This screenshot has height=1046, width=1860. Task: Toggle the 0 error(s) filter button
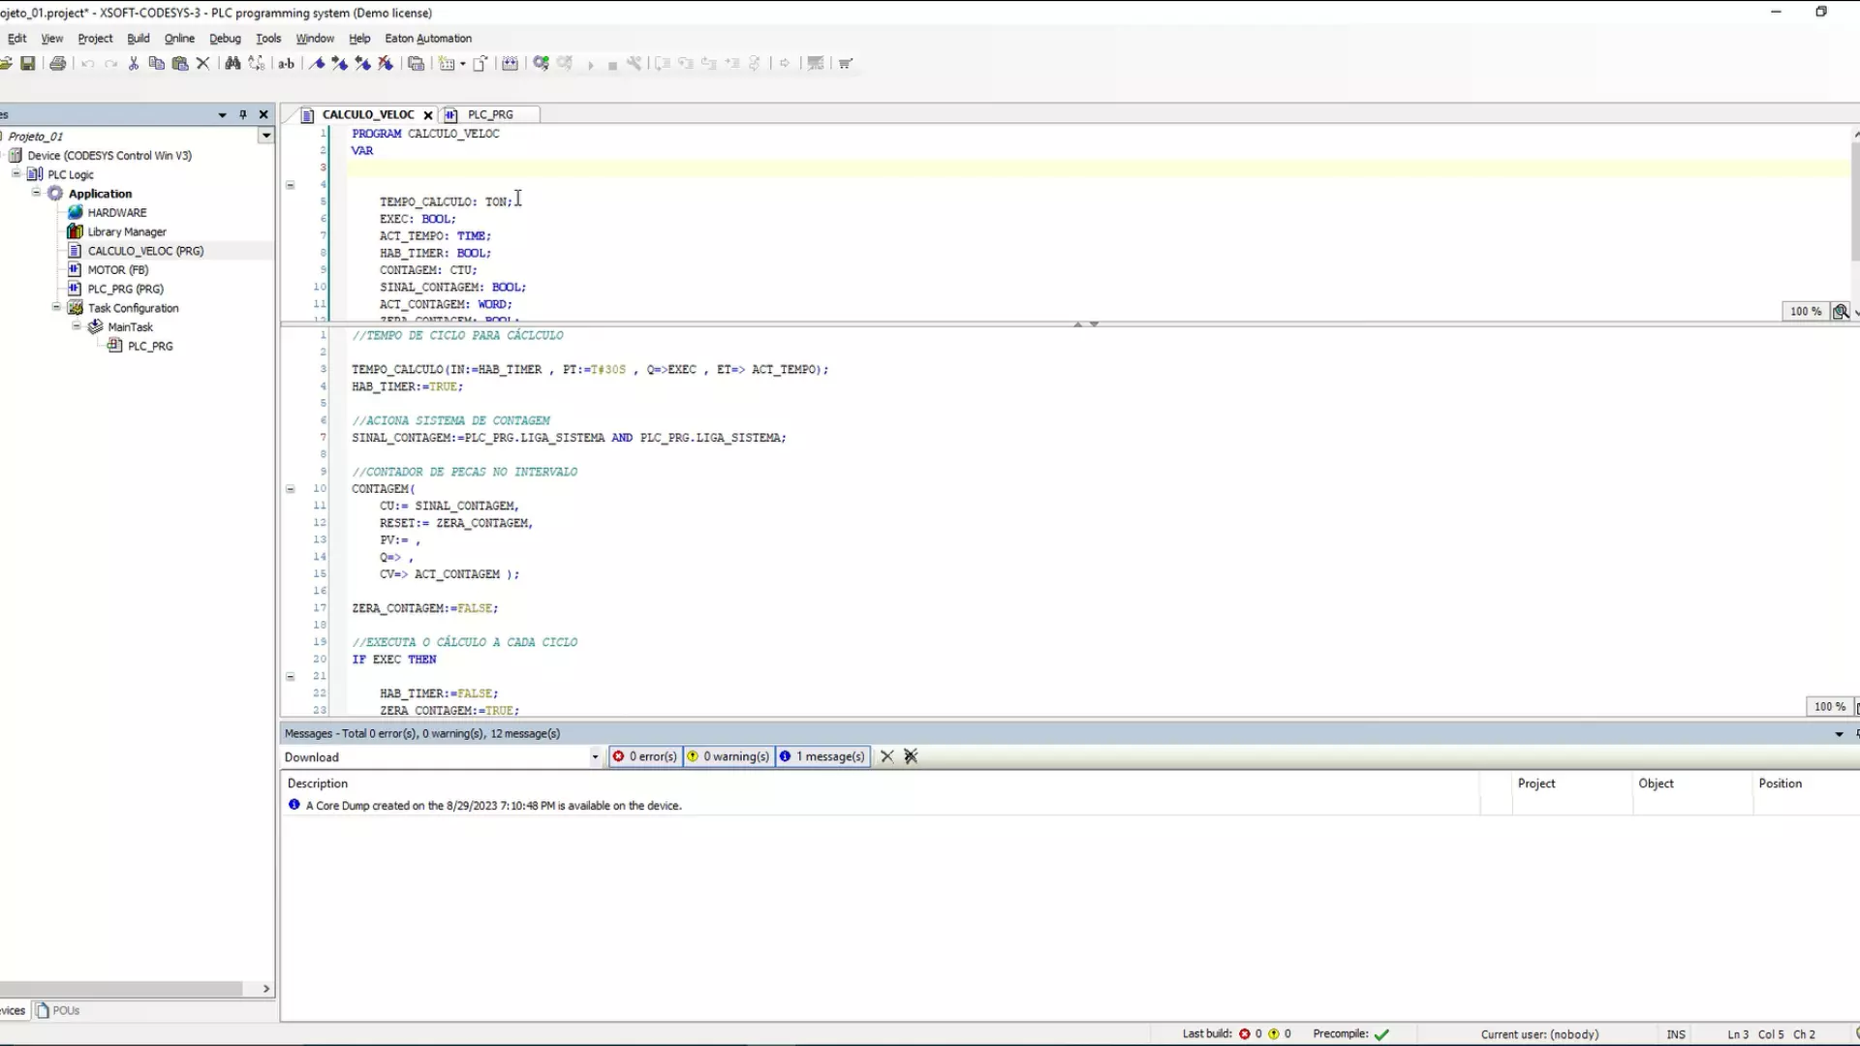click(645, 756)
